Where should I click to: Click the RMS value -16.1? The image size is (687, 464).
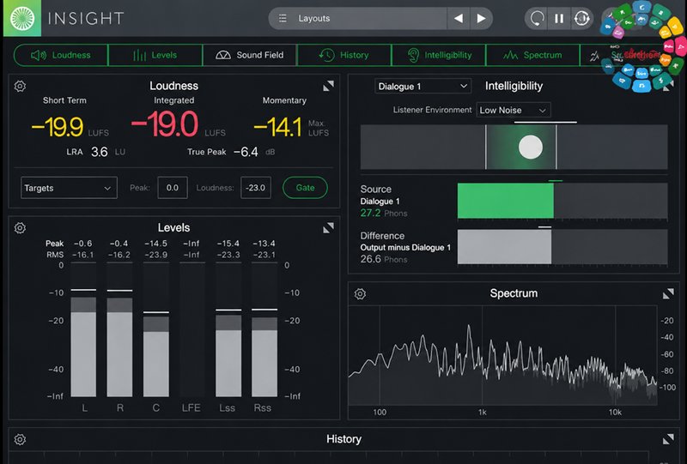click(82, 255)
